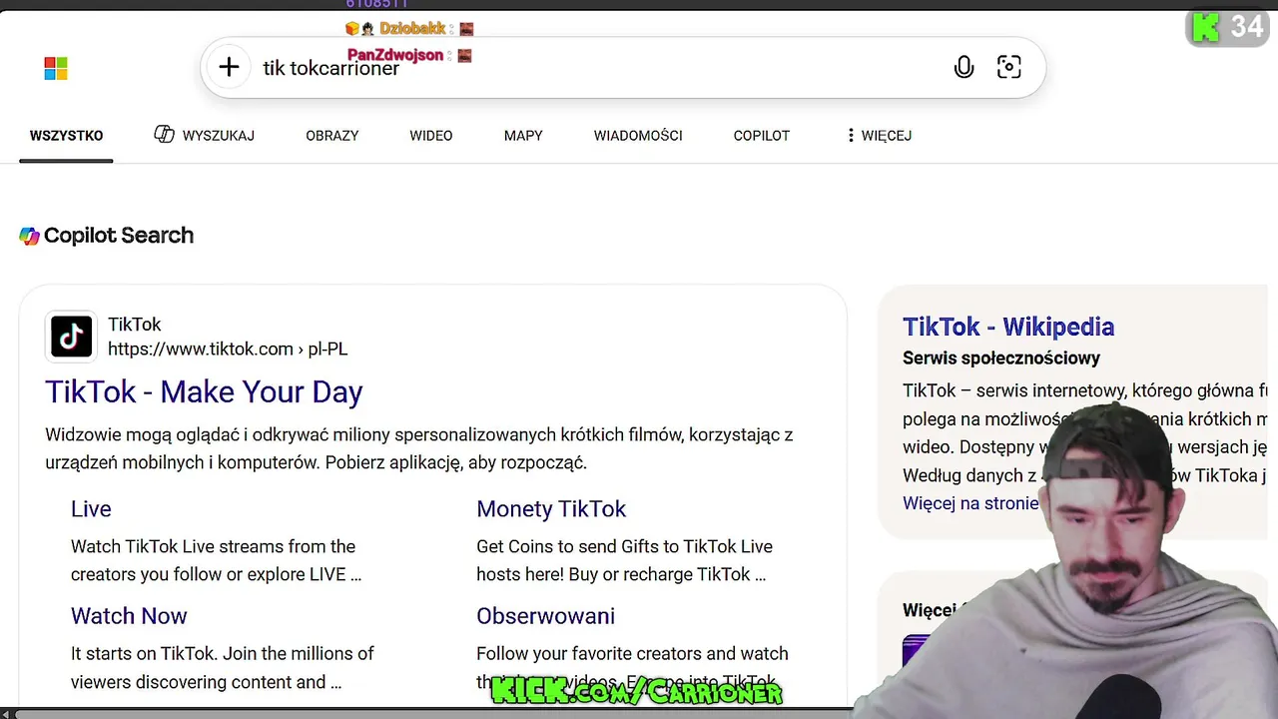This screenshot has width=1278, height=719.
Task: Click the plus button in search box
Action: click(x=229, y=67)
